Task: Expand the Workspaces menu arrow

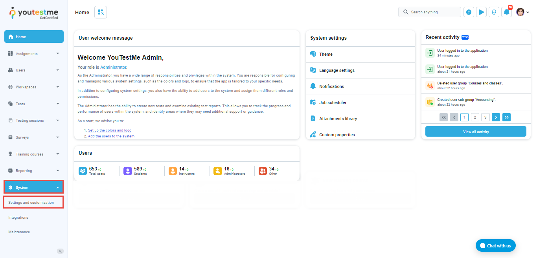Action: click(x=58, y=87)
